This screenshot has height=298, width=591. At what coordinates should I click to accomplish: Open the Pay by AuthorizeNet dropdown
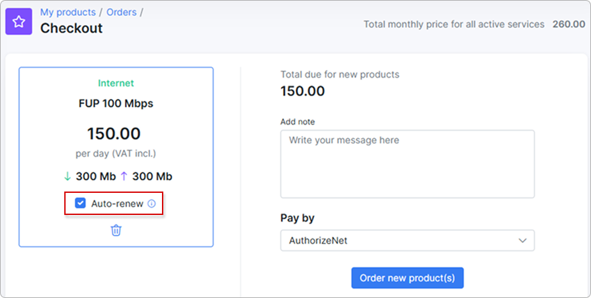click(408, 240)
